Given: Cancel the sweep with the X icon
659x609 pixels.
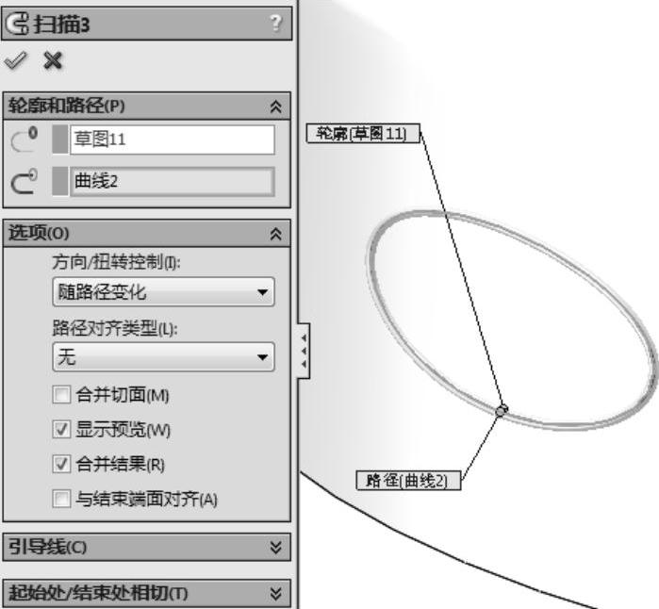Looking at the screenshot, I should coord(53,61).
